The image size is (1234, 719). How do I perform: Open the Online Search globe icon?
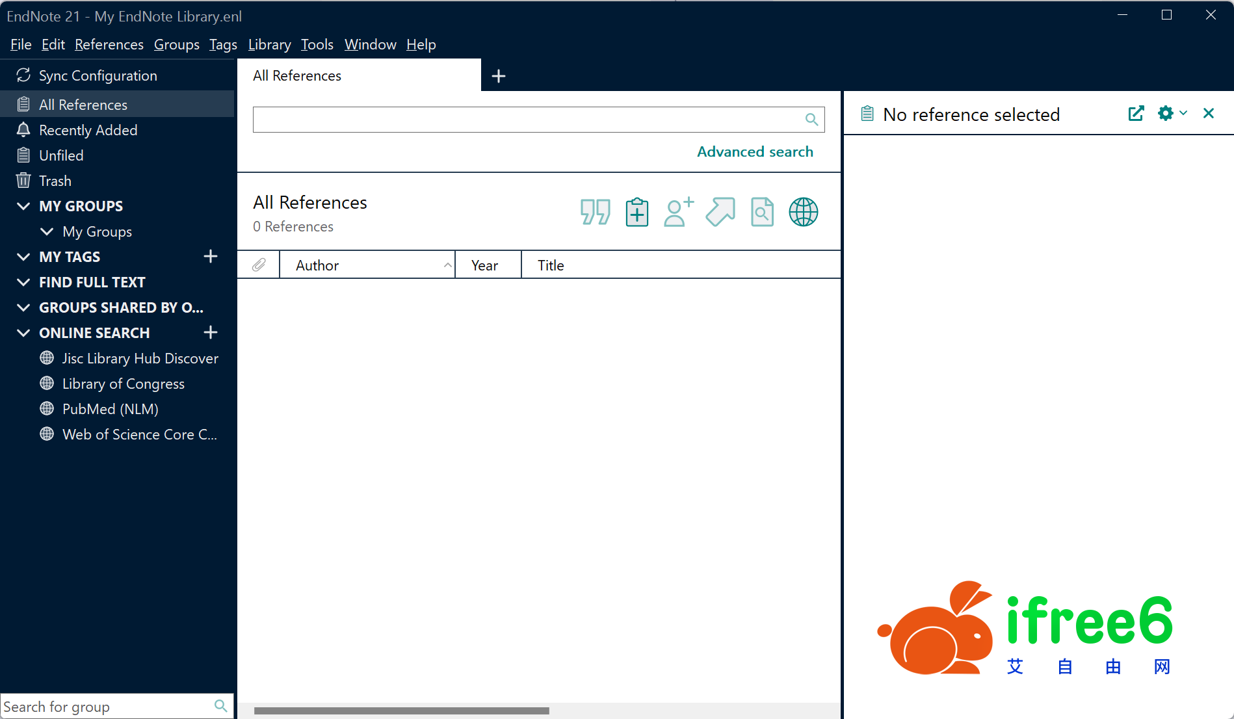pos(804,212)
